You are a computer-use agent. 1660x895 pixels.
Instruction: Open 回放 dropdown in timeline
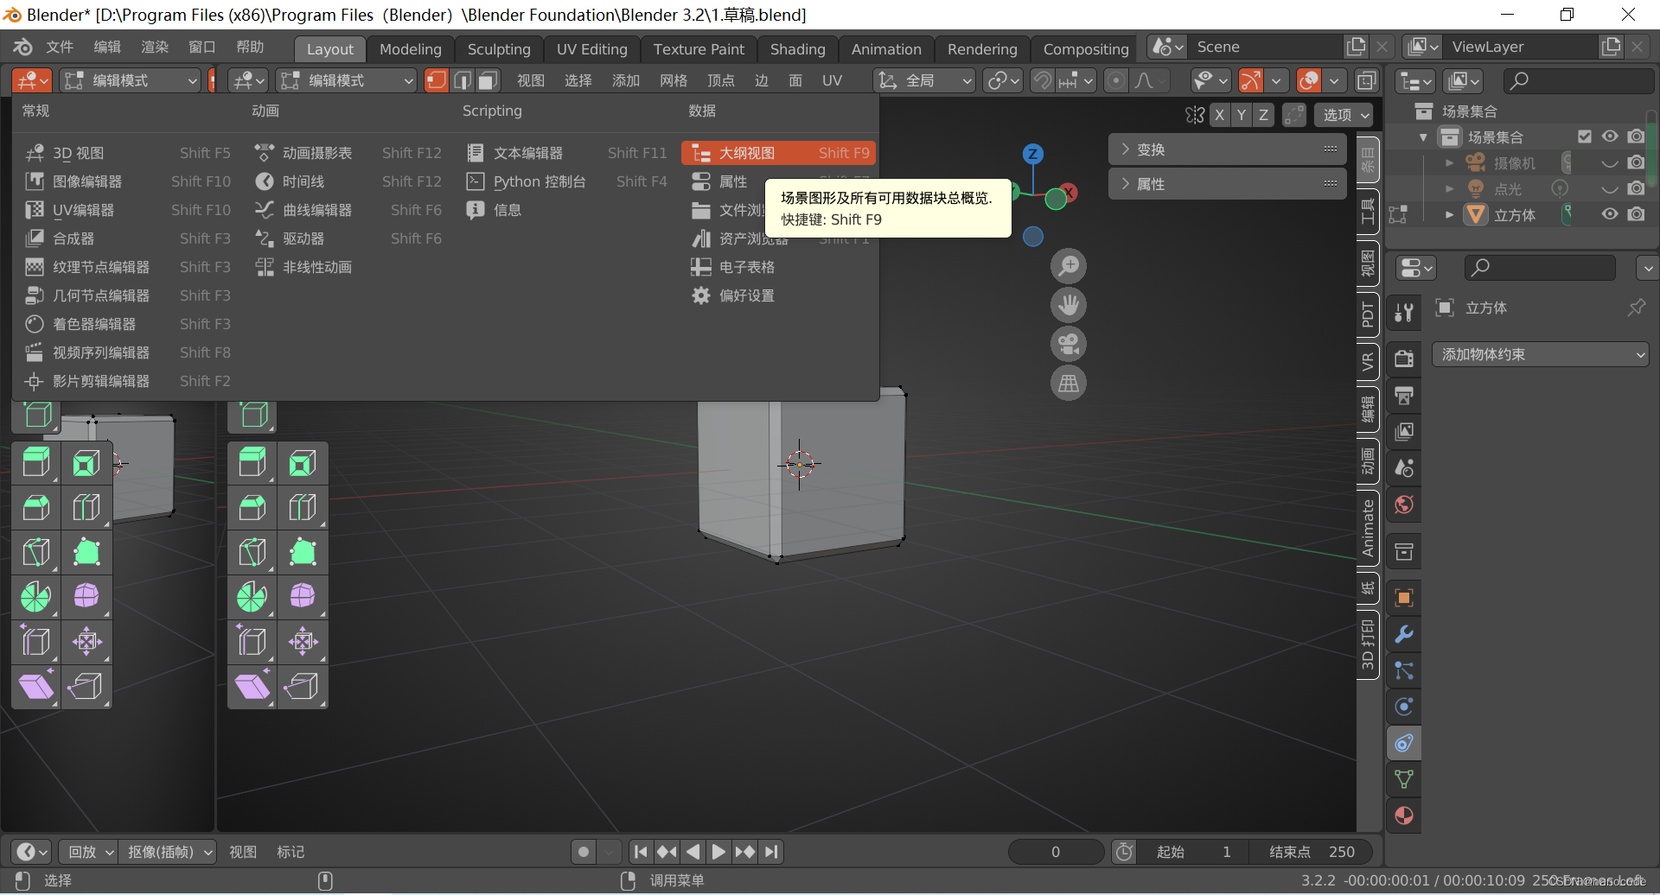(89, 852)
